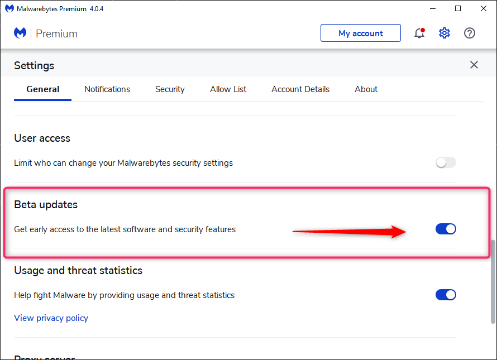This screenshot has width=497, height=360.
Task: Minimize the Malwarebytes window
Action: [433, 8]
